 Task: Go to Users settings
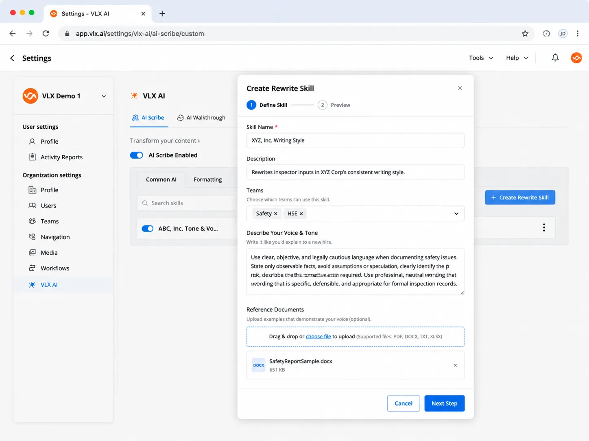click(x=42, y=206)
